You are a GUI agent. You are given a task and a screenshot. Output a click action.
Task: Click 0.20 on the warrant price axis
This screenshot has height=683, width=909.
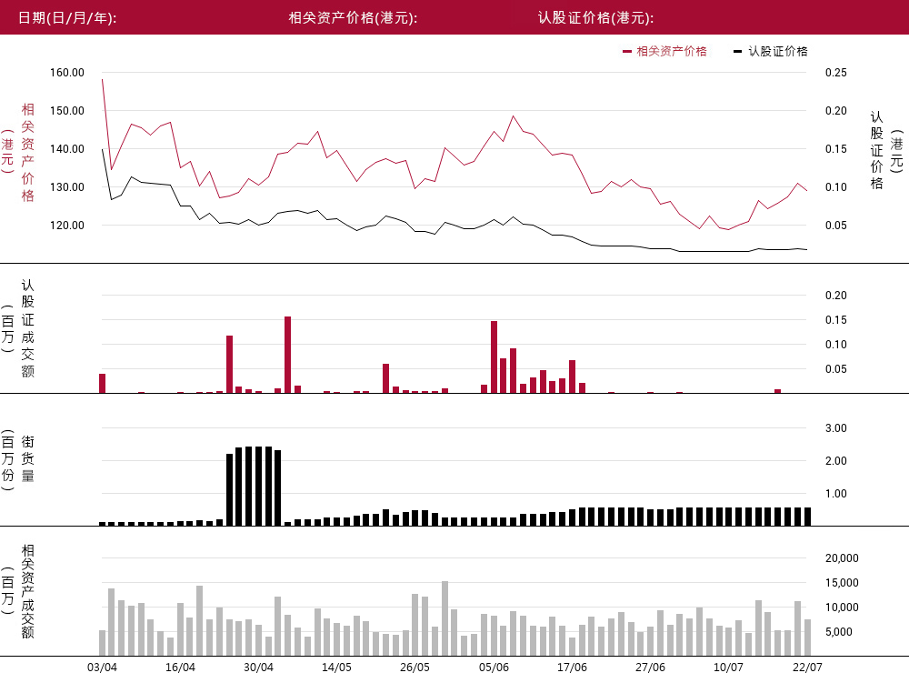click(836, 111)
